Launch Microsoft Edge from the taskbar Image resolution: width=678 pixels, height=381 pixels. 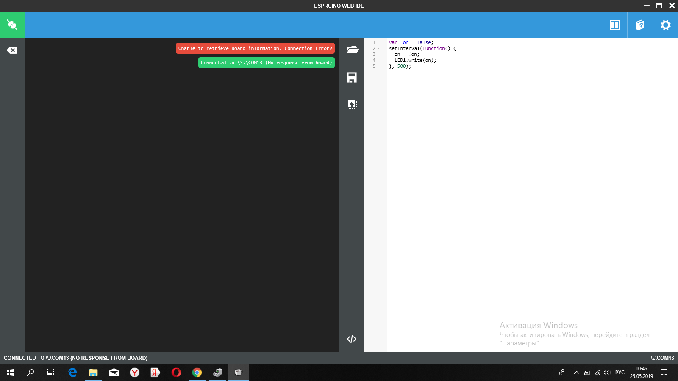click(x=72, y=373)
